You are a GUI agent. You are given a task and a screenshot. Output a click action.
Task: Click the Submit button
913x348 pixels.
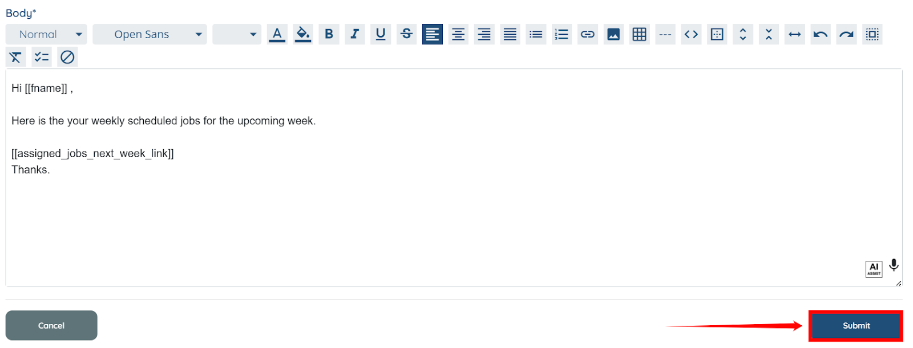(x=856, y=326)
